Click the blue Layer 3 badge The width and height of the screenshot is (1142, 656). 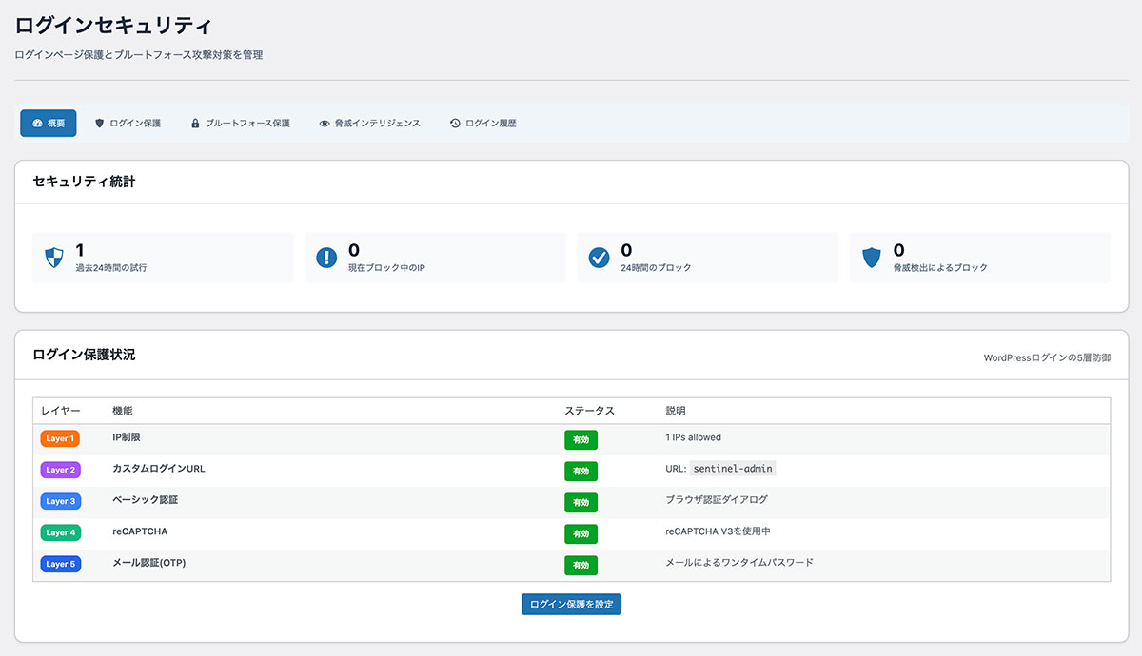(60, 501)
